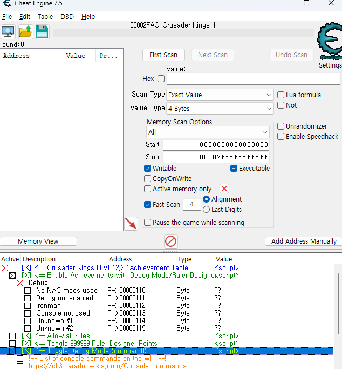This screenshot has height=369, width=342.
Task: Click the red X beside Active memory only
Action: tap(224, 189)
